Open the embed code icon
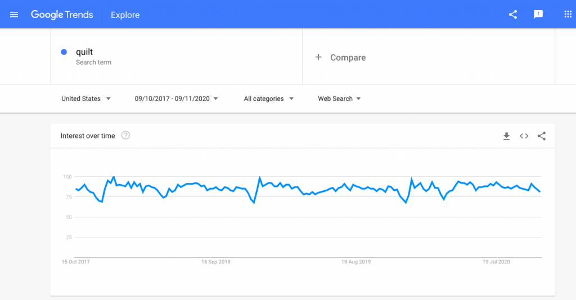This screenshot has width=576, height=300. [x=524, y=136]
